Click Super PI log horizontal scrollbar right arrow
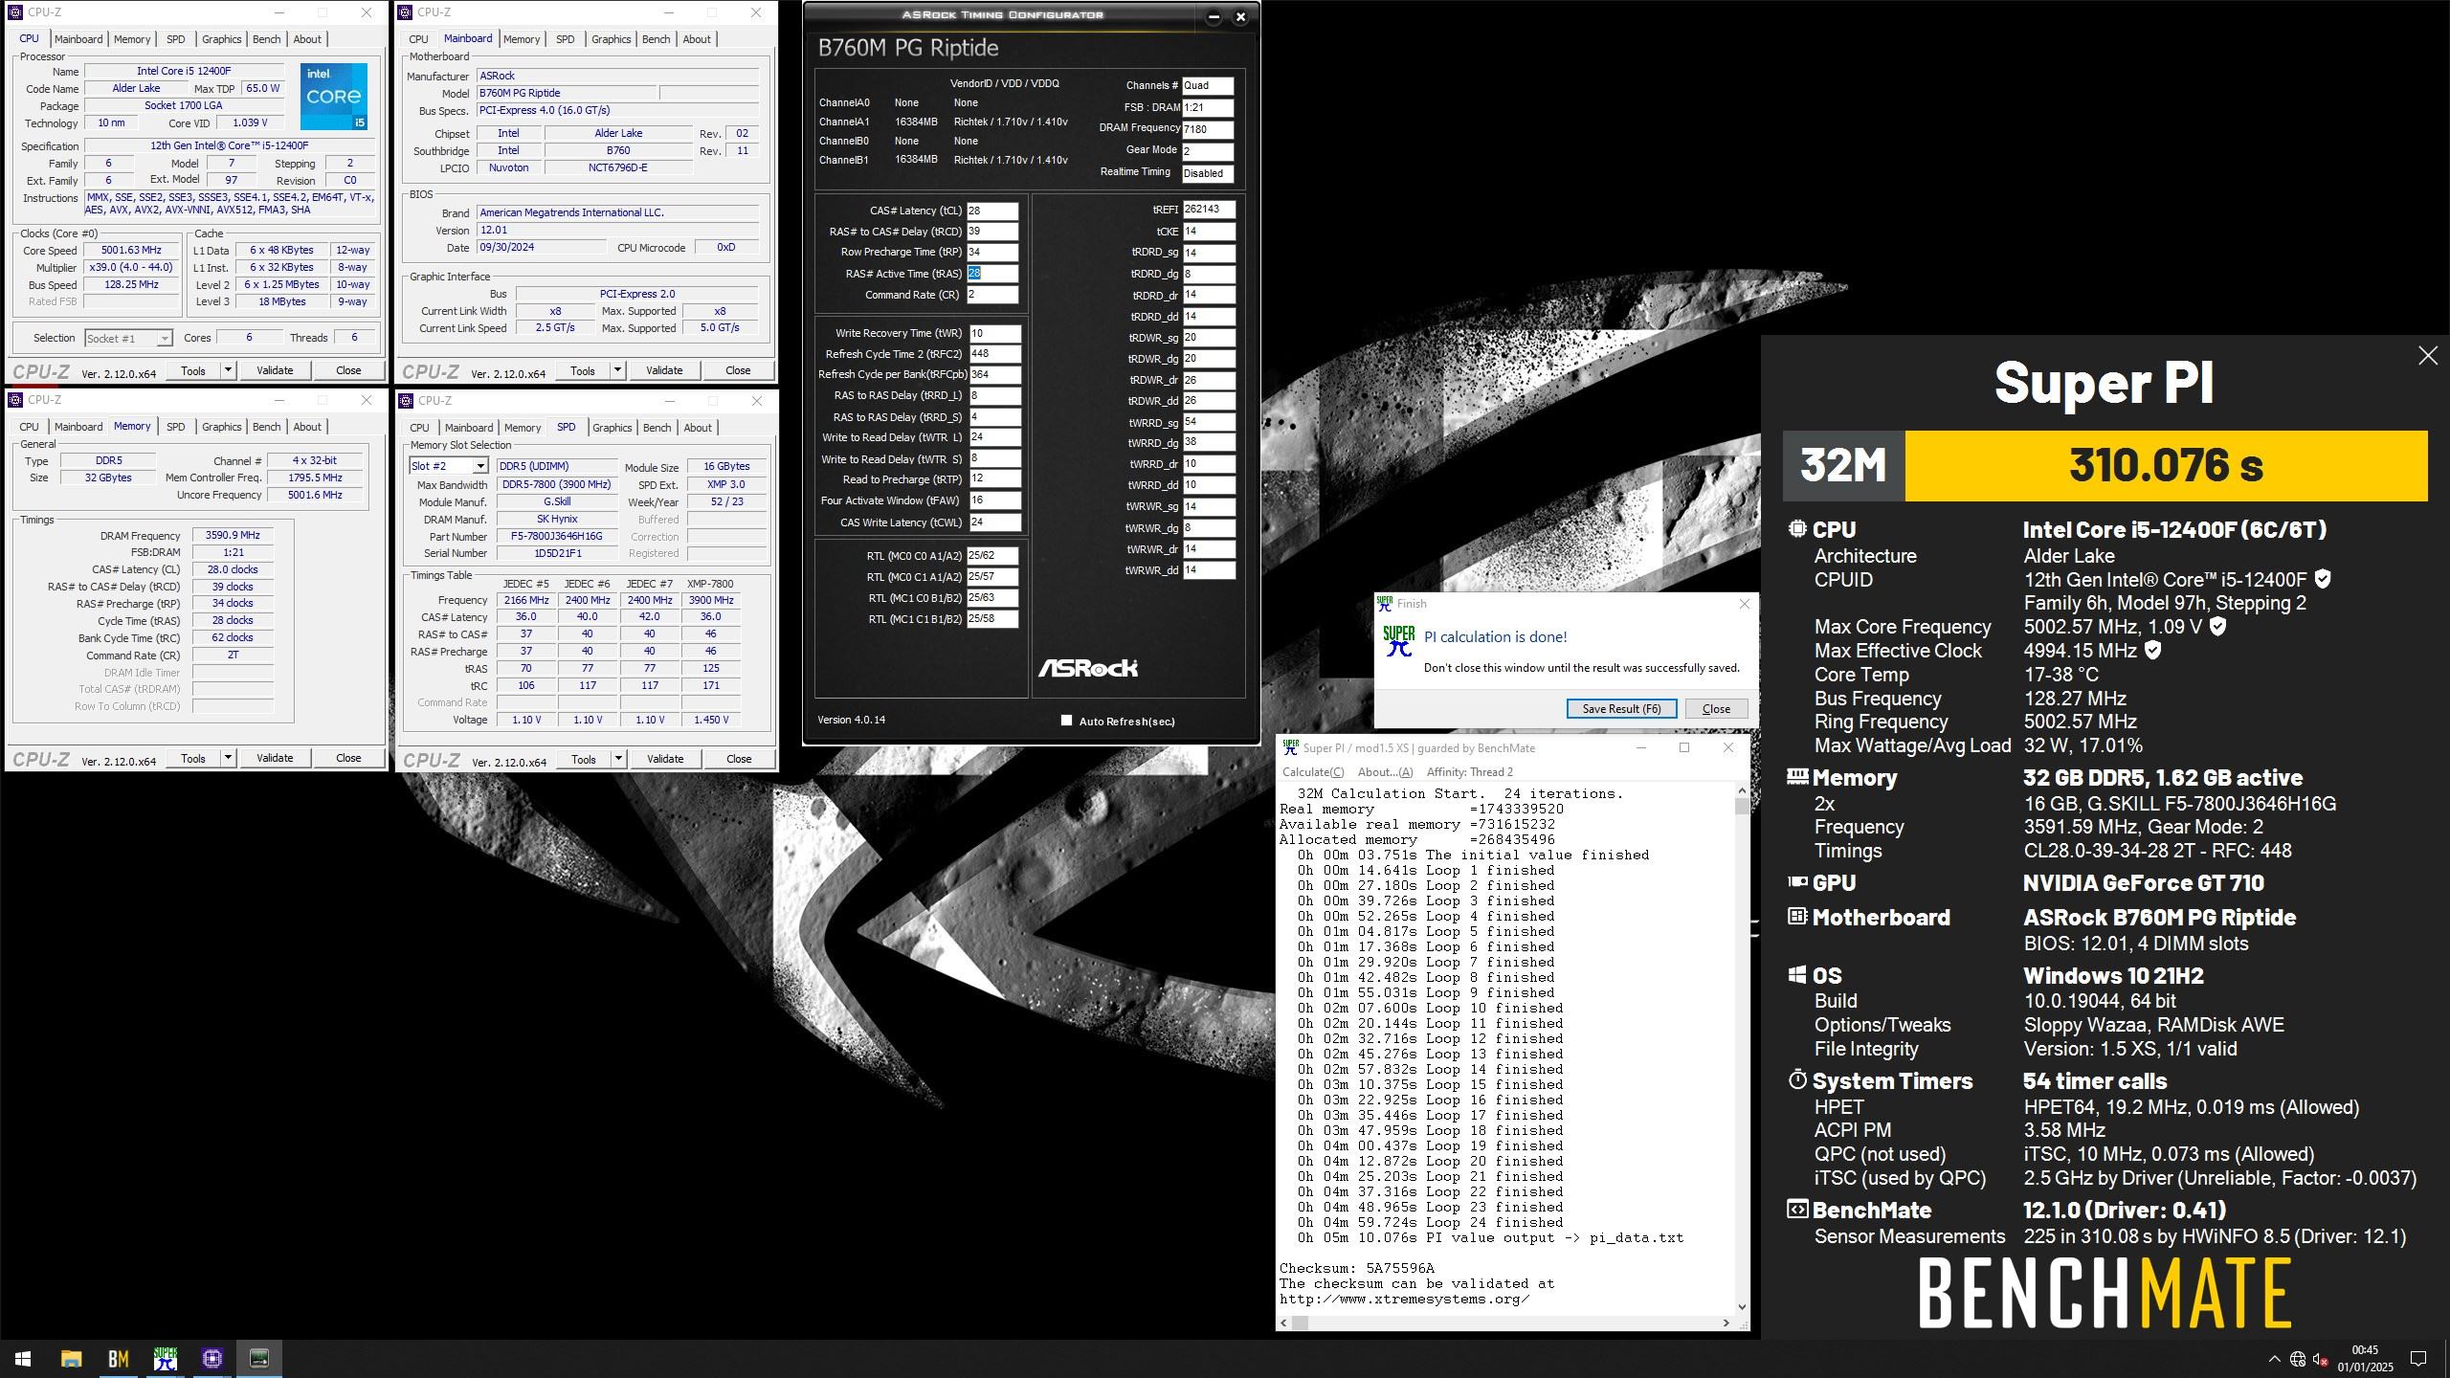The image size is (2450, 1378). (x=1726, y=1322)
